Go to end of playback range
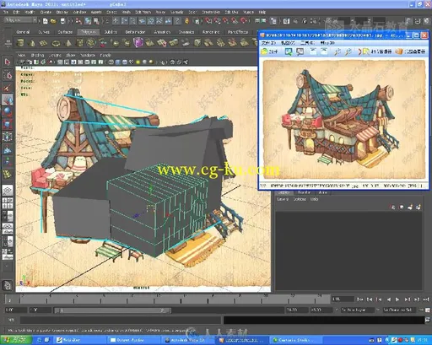This screenshot has width=432, height=345. coord(426,299)
